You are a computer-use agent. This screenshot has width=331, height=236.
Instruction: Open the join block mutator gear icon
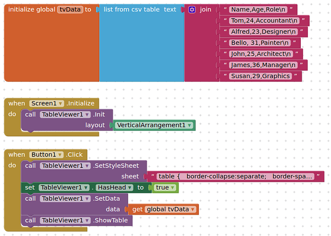point(192,10)
